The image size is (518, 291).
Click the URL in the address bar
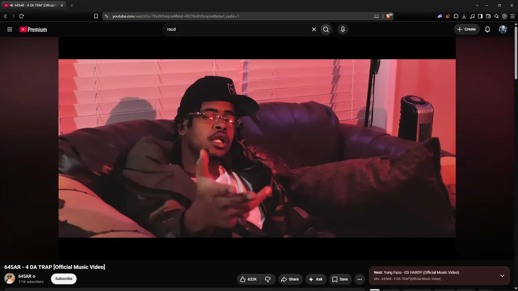tap(176, 16)
